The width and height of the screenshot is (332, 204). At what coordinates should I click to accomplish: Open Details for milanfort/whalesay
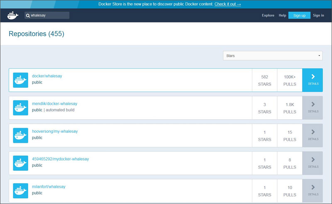[x=312, y=190]
